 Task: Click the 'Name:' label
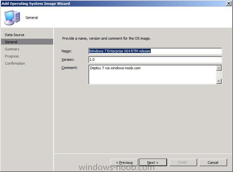point(67,51)
